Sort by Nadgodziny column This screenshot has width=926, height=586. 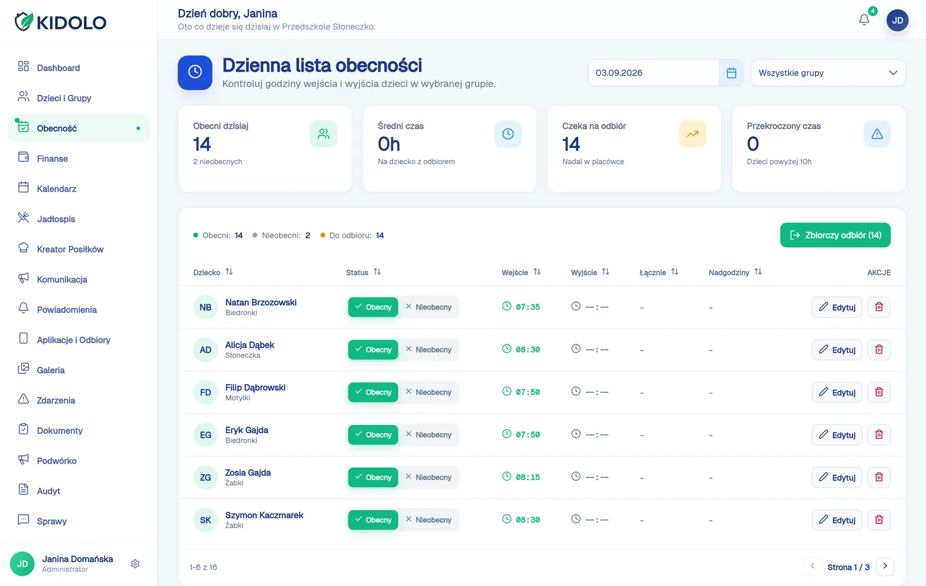coord(735,272)
